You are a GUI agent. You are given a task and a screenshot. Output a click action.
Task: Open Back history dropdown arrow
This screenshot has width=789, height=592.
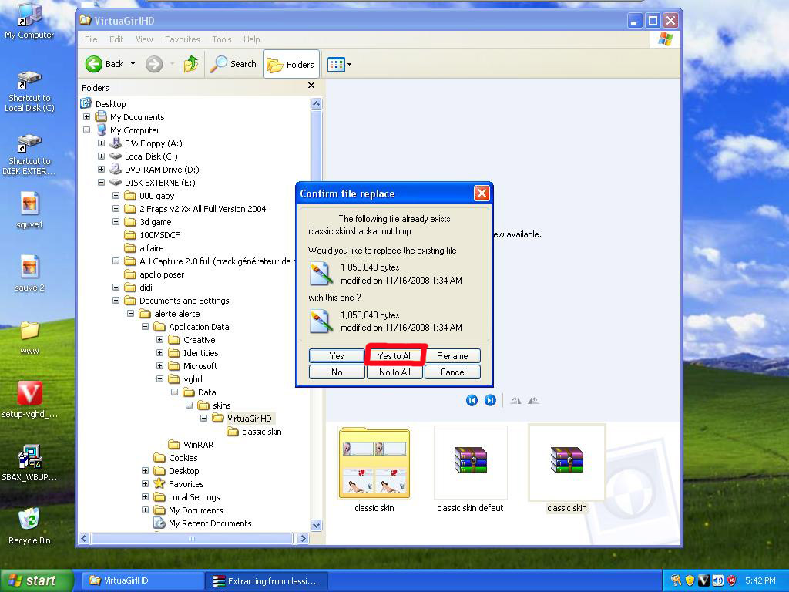point(133,64)
